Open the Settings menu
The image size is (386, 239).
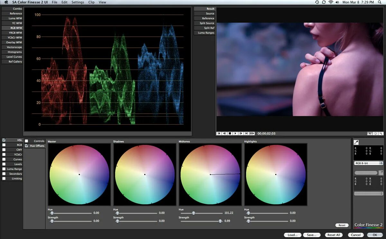point(78,2)
